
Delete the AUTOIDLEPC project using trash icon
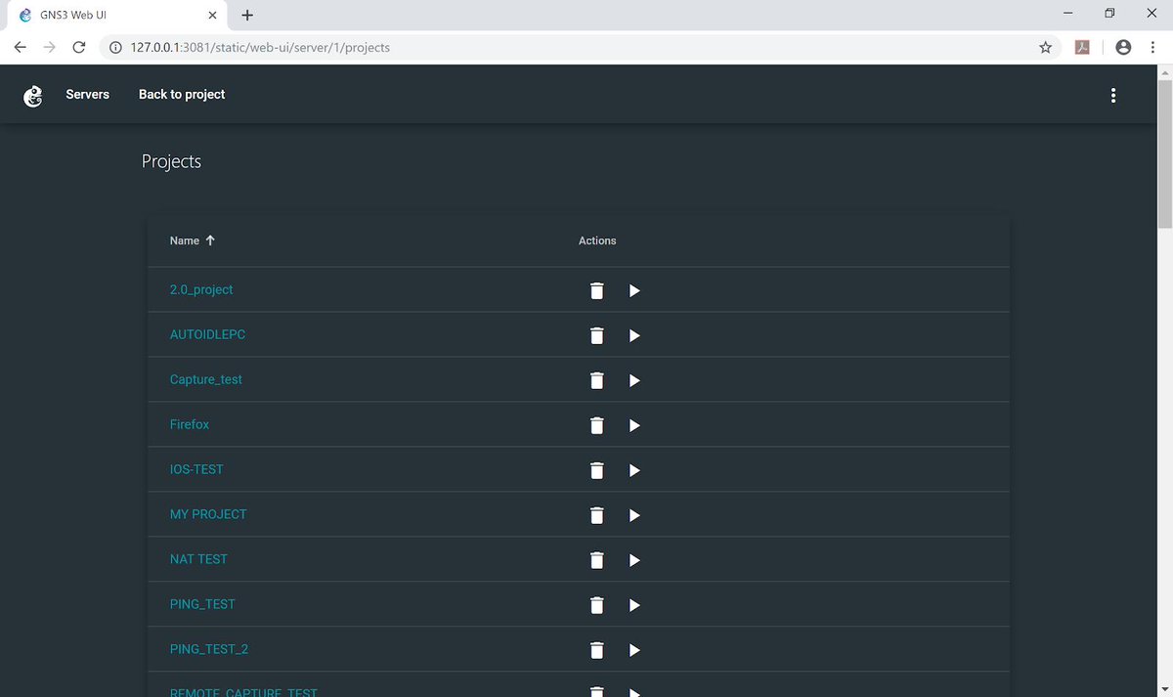pyautogui.click(x=596, y=335)
